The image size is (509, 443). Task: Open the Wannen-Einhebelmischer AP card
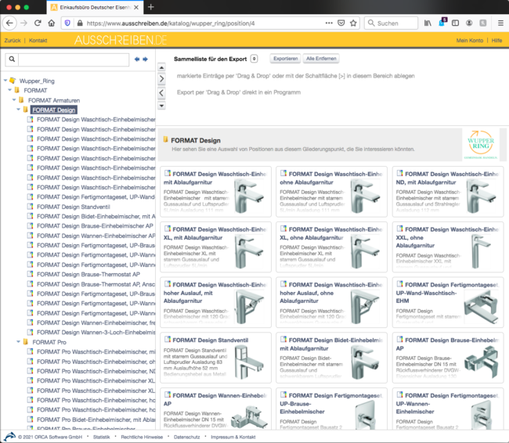[x=215, y=409]
